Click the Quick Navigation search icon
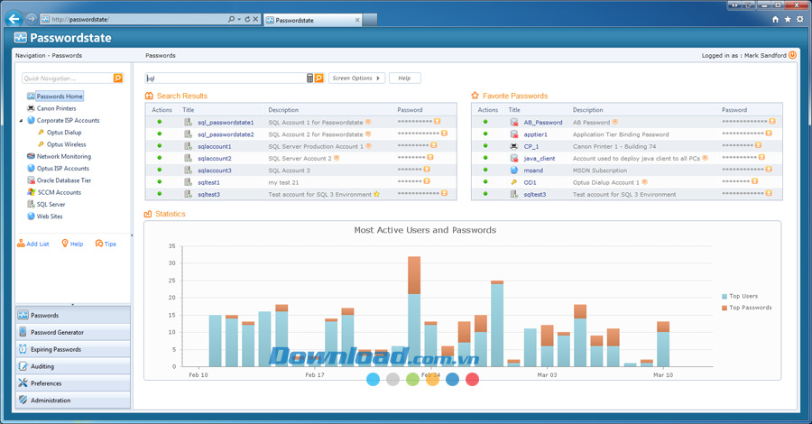 point(117,78)
